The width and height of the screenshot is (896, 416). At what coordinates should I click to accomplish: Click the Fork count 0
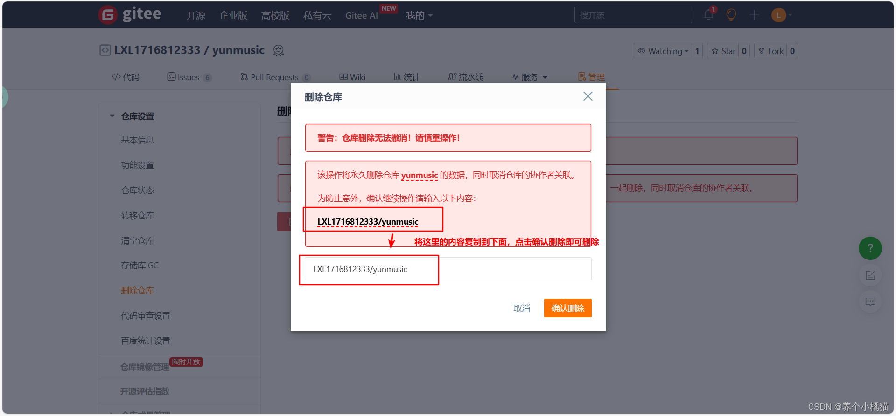pos(792,51)
